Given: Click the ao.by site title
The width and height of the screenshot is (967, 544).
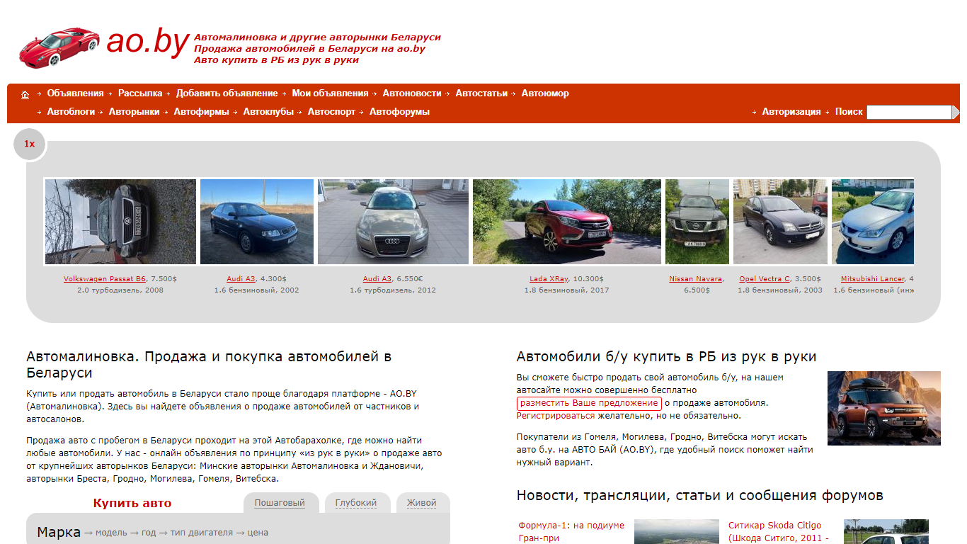Looking at the screenshot, I should pos(148,42).
